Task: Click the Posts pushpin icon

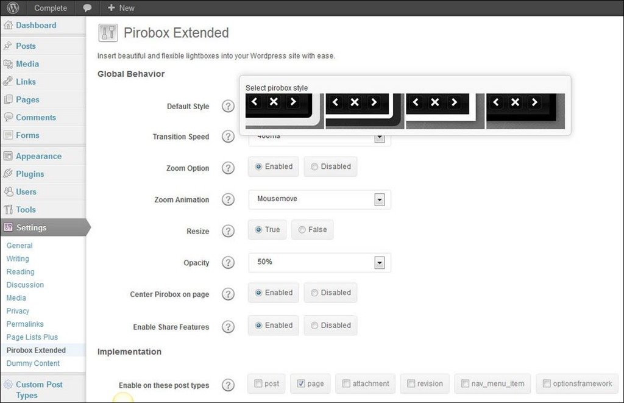Action: click(x=8, y=46)
